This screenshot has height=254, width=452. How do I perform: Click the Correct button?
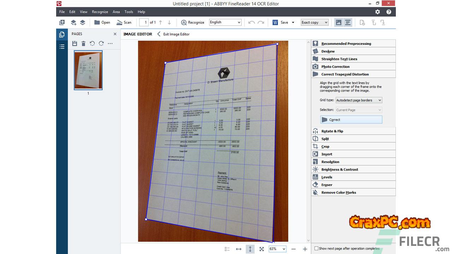(x=351, y=120)
